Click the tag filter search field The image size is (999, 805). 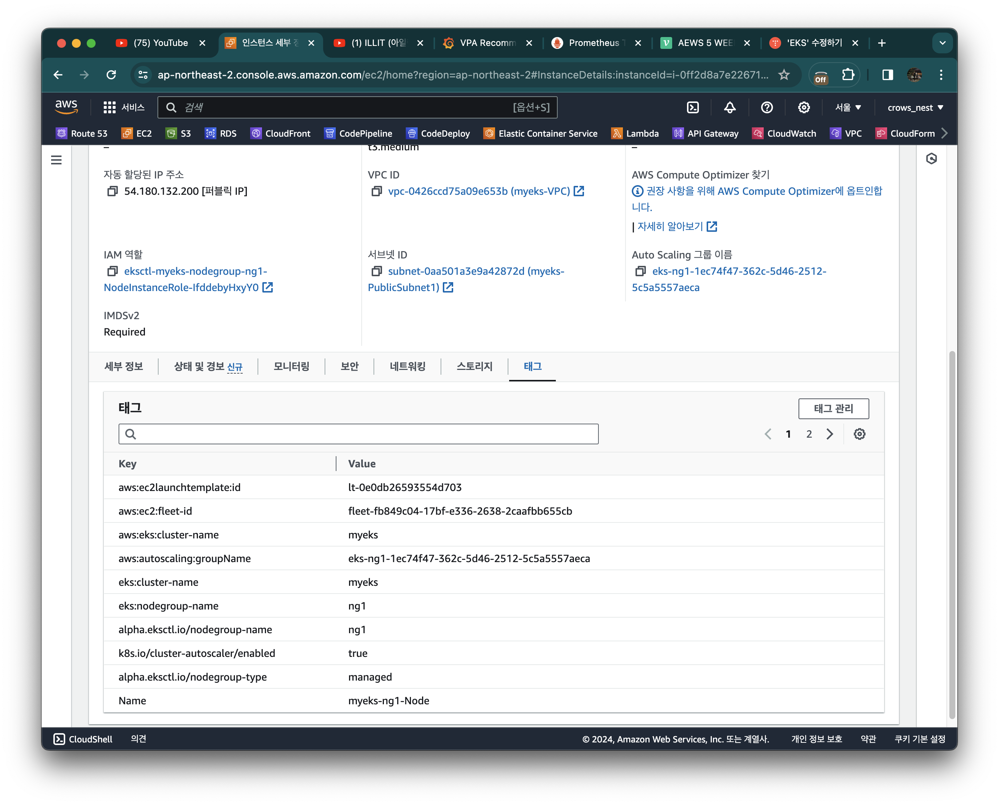coord(358,434)
